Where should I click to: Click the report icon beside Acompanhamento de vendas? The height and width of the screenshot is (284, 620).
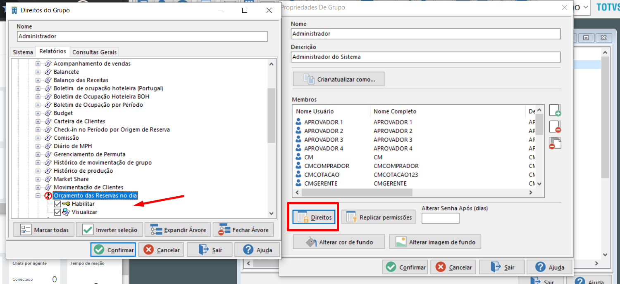(48, 63)
